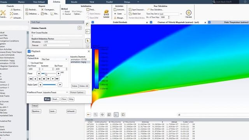This screenshot has height=140, width=249.
Task: Click Read... button in Playback dialog
Action: pyautogui.click(x=55, y=99)
